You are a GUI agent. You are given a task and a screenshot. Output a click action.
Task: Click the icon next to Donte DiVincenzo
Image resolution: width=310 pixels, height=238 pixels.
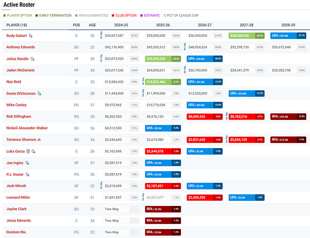[x=39, y=94]
